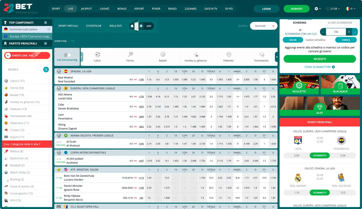Increase stake with the plus button
This screenshot has height=209, width=362.
click(349, 32)
